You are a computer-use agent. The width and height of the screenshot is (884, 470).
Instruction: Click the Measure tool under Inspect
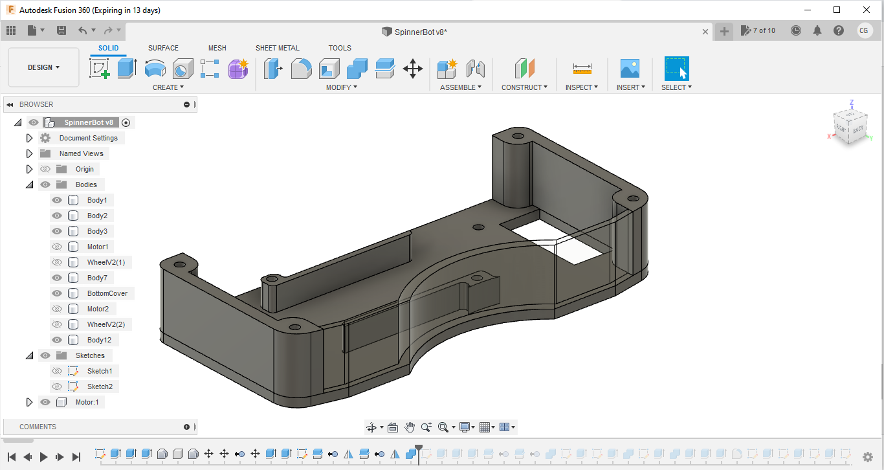(x=582, y=68)
